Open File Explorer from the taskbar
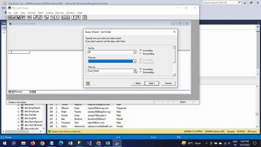 [x=24, y=143]
